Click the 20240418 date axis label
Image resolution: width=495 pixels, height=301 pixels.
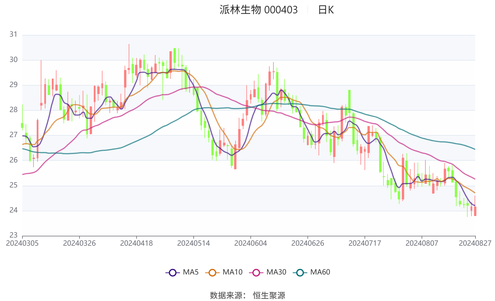136,243
